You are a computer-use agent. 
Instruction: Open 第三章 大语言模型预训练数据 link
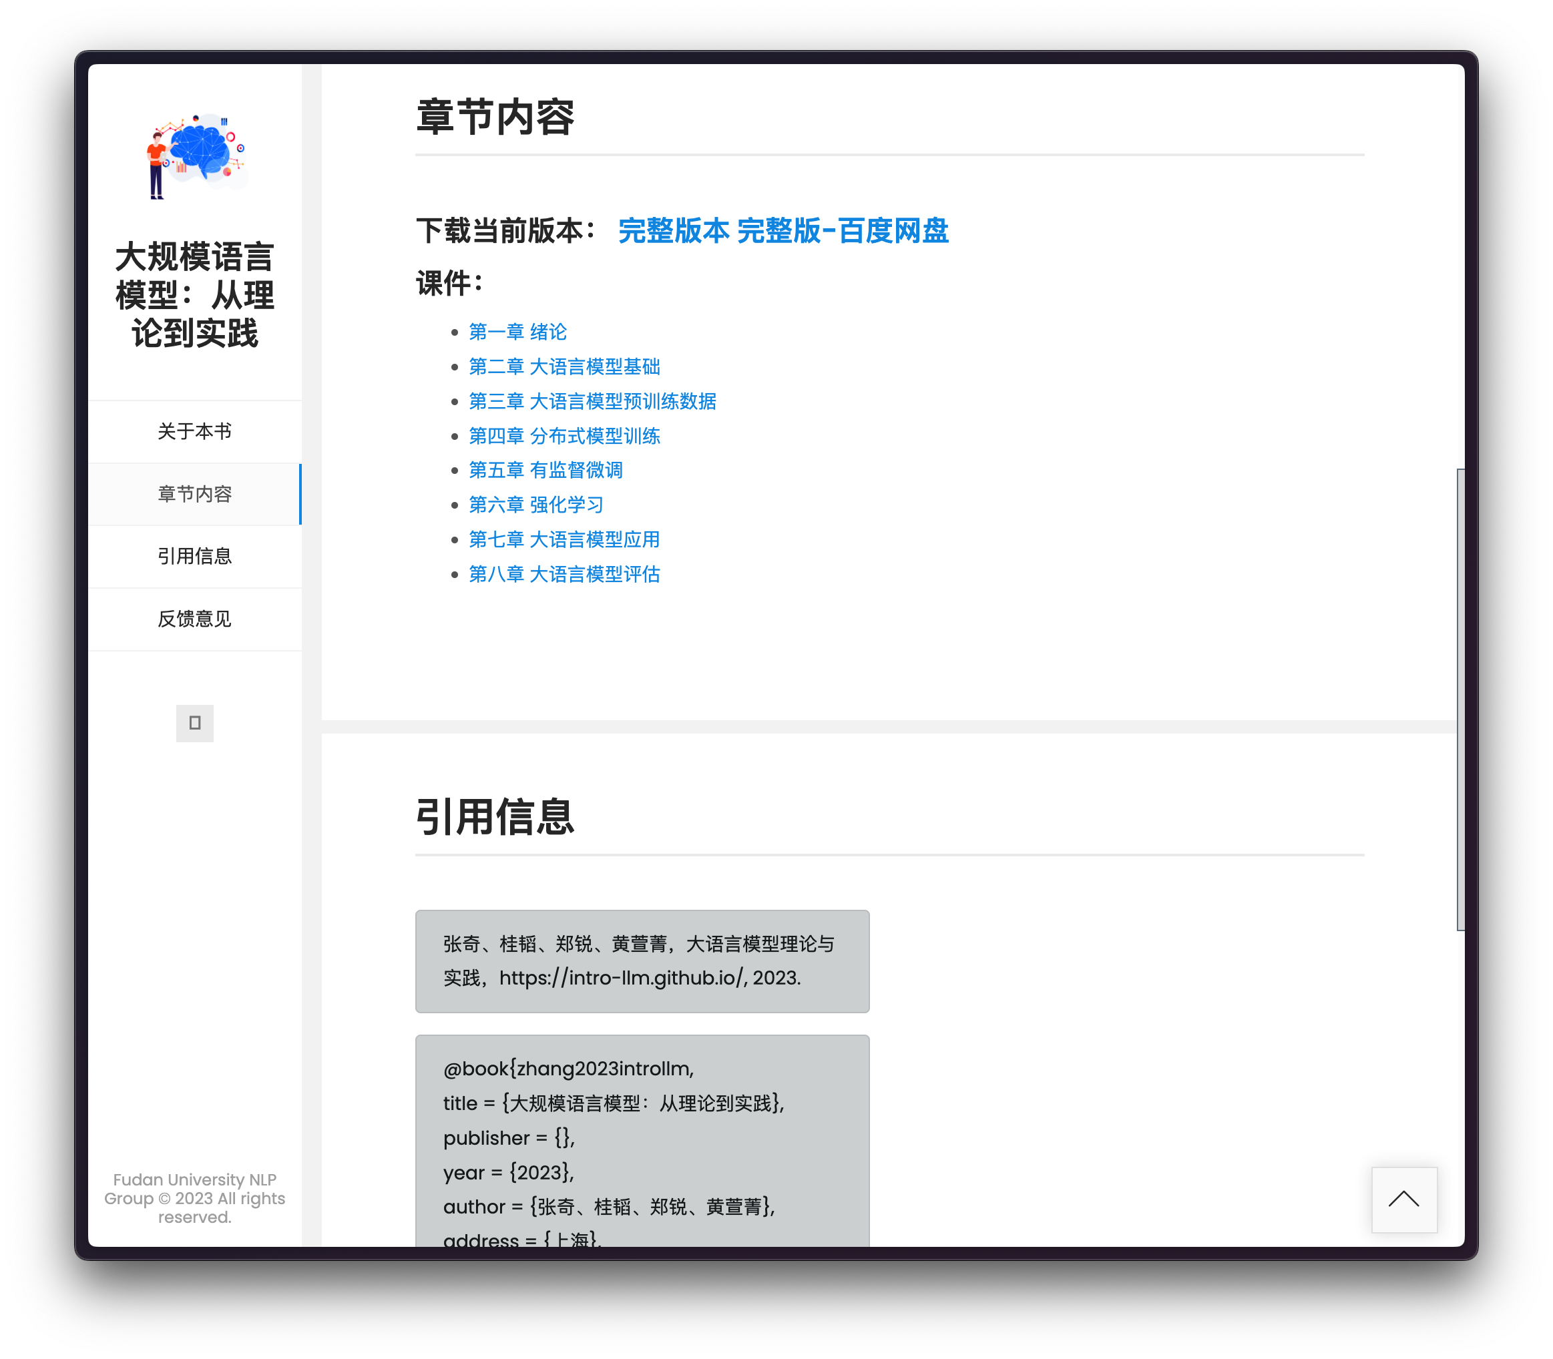(x=592, y=401)
